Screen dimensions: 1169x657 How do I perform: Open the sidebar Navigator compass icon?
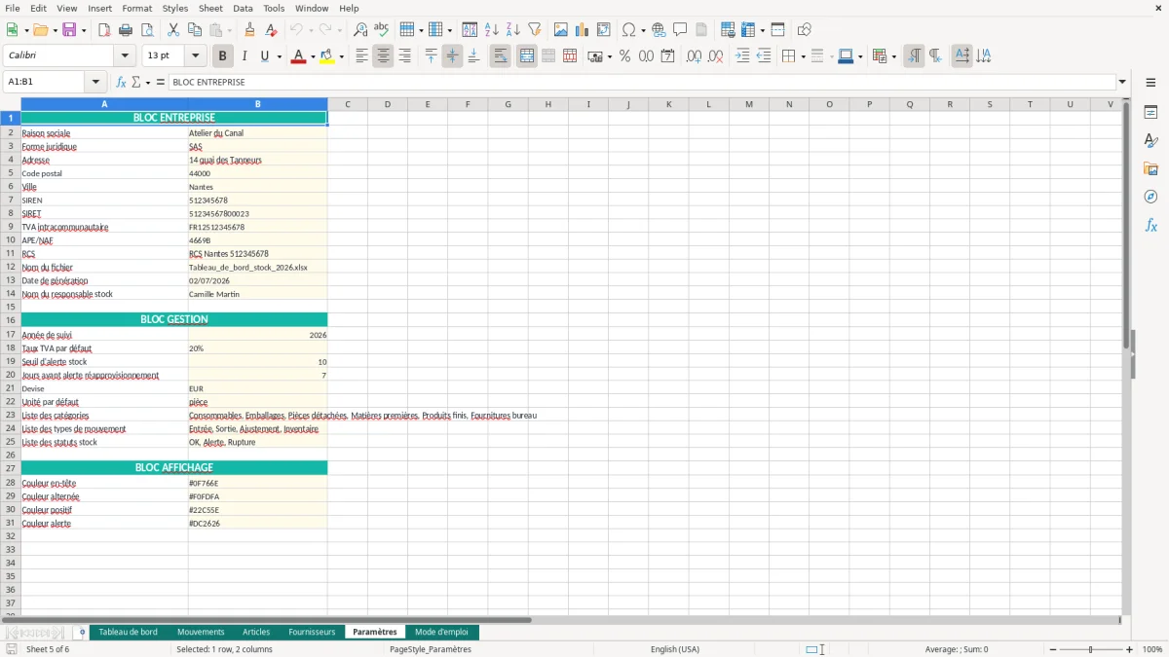tap(1150, 197)
